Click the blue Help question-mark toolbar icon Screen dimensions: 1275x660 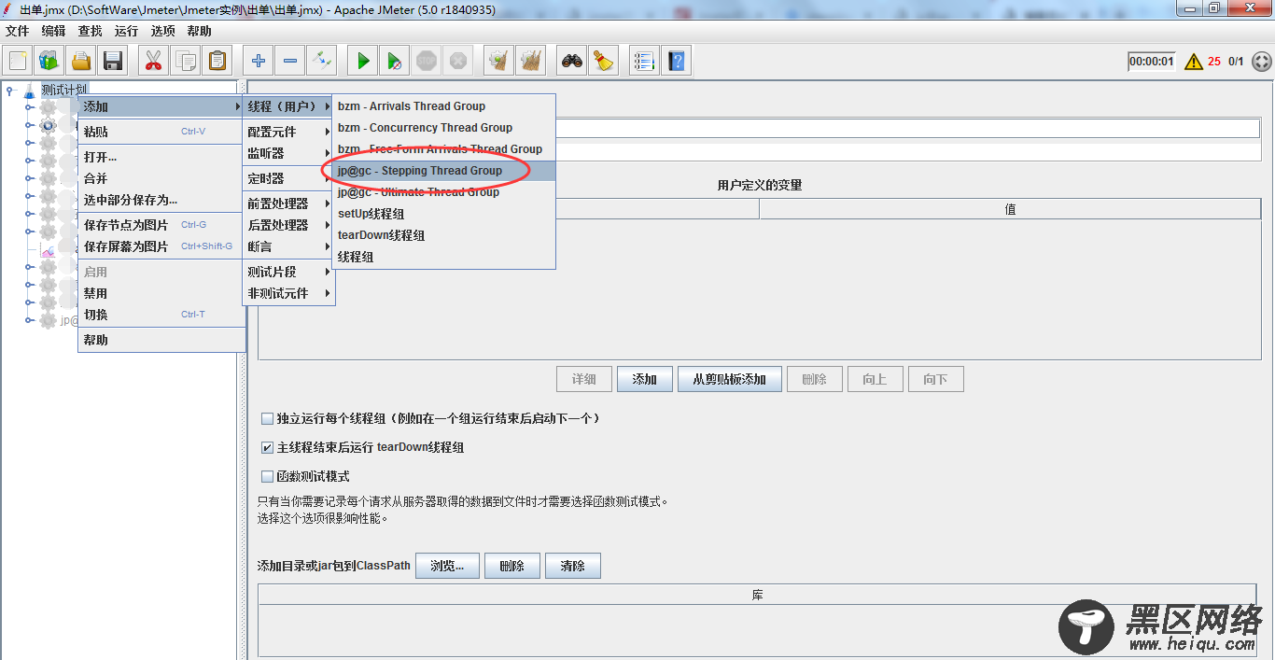coord(677,62)
